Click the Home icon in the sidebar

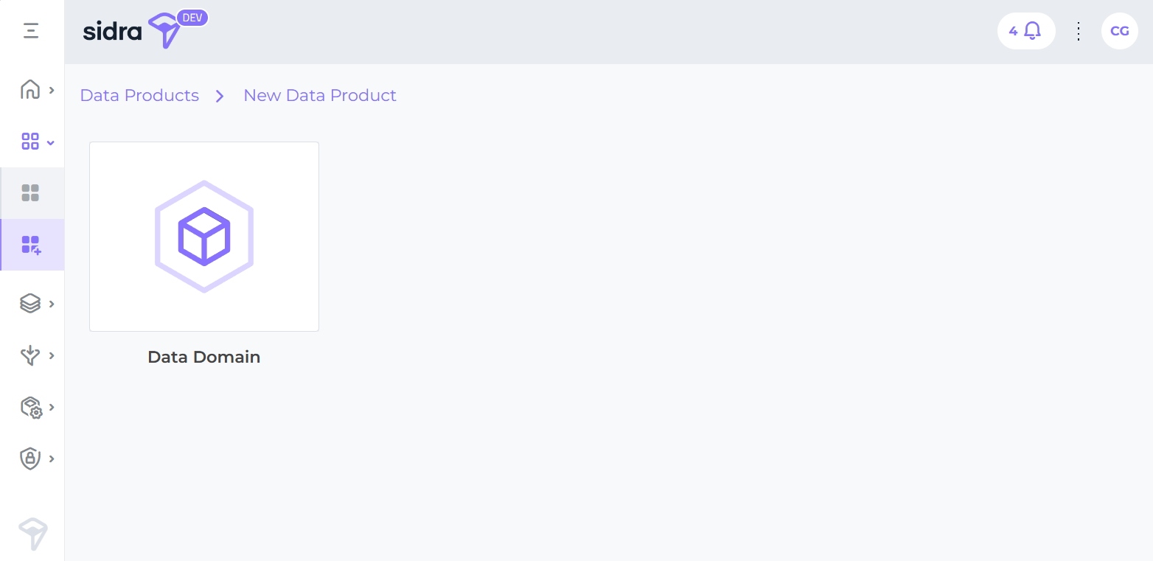pos(30,90)
